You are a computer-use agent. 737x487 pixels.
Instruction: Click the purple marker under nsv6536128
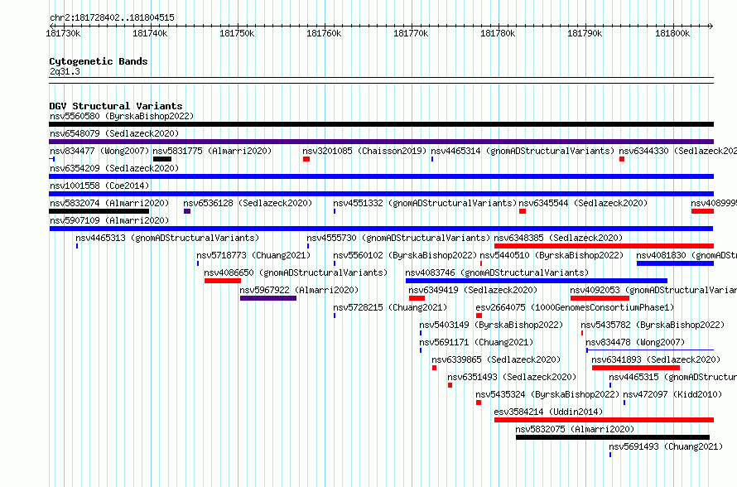(x=187, y=211)
